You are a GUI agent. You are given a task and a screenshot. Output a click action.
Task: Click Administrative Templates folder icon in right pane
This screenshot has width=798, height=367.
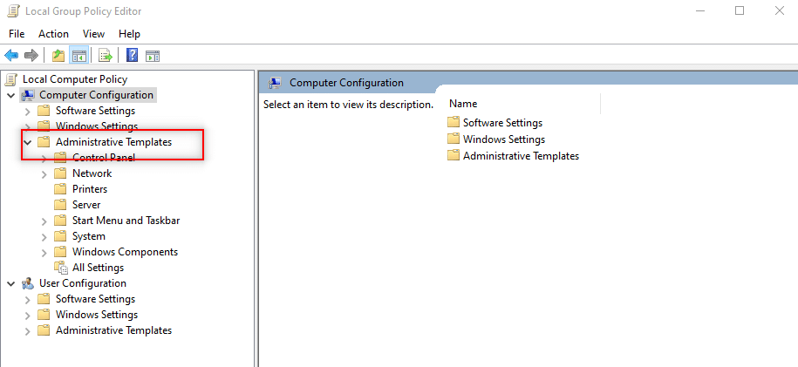pyautogui.click(x=453, y=156)
